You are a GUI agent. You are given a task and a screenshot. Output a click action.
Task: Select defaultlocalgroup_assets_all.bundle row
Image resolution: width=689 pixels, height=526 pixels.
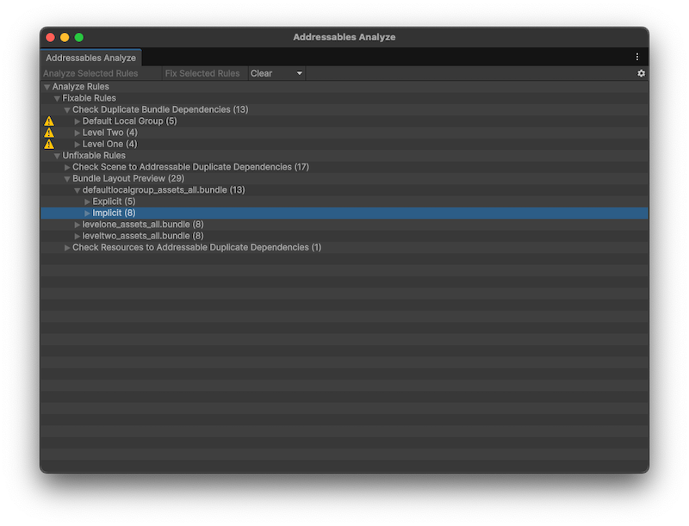164,190
